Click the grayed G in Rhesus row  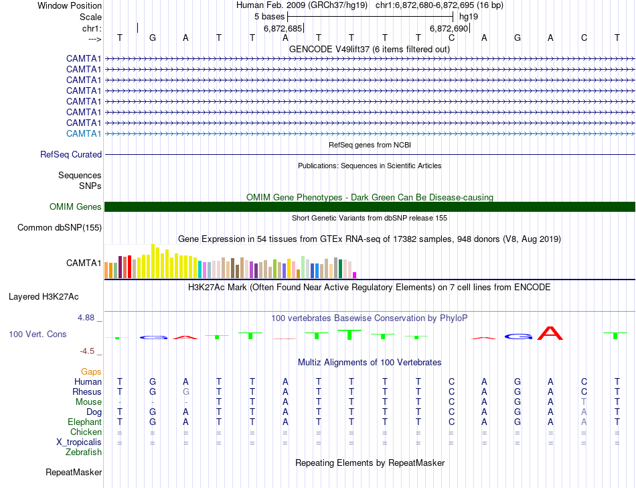[185, 391]
